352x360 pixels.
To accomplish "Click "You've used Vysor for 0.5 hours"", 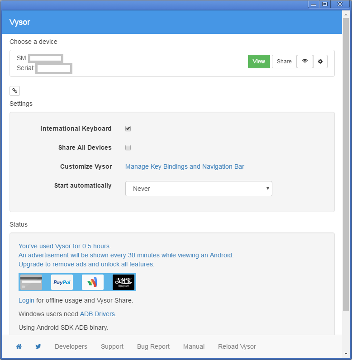I will (x=65, y=246).
